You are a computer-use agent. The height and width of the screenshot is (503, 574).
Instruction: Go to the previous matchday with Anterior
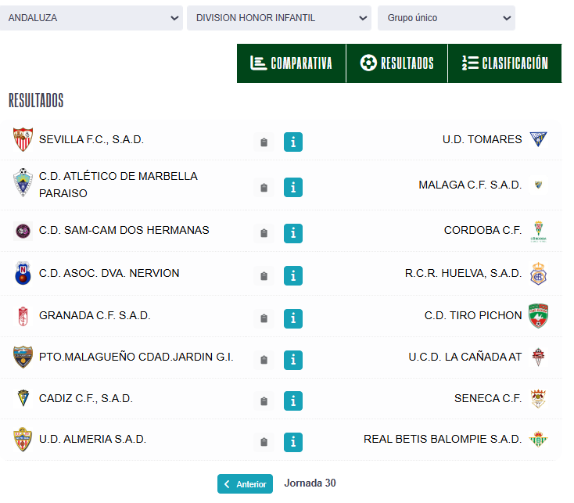click(x=245, y=483)
